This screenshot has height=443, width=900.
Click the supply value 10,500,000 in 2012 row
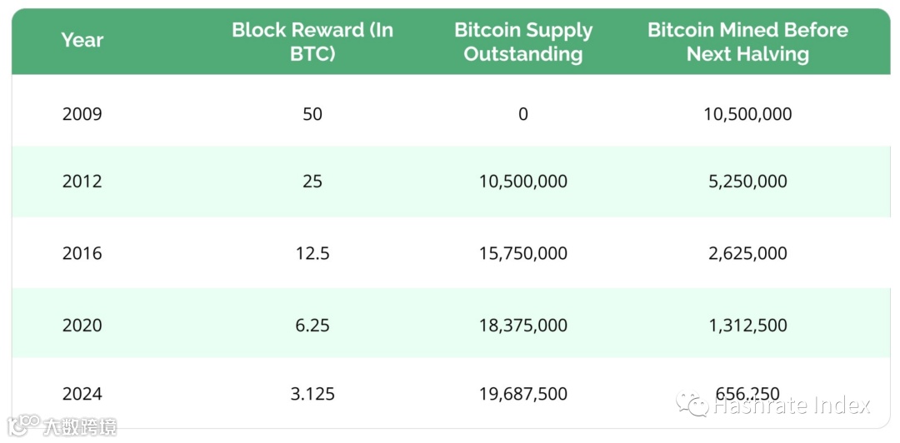coord(523,182)
